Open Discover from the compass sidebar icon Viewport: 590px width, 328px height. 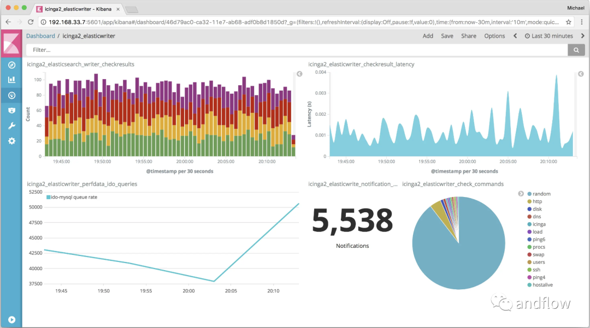(11, 65)
